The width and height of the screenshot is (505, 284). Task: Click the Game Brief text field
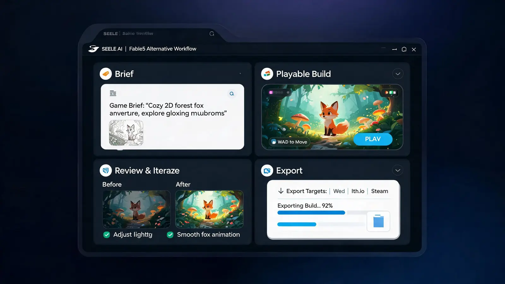point(168,109)
